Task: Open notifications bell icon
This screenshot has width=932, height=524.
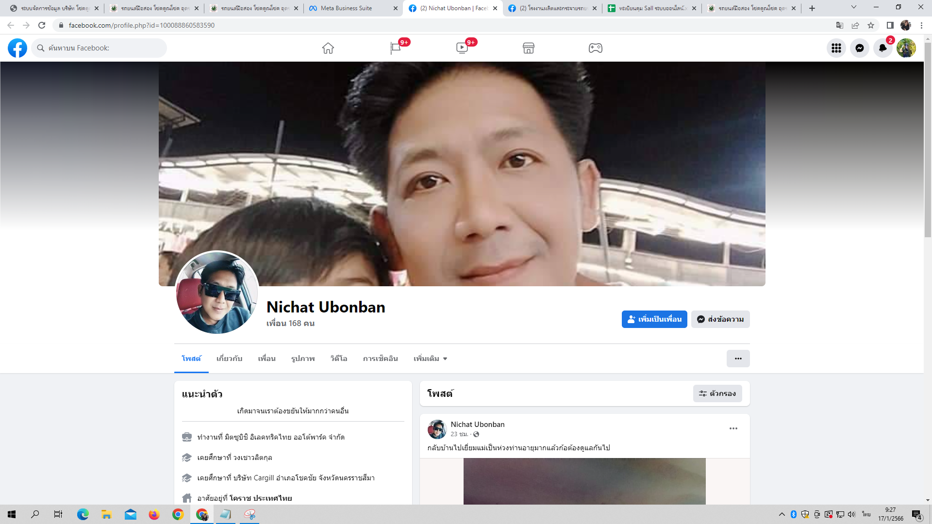Action: click(x=882, y=48)
